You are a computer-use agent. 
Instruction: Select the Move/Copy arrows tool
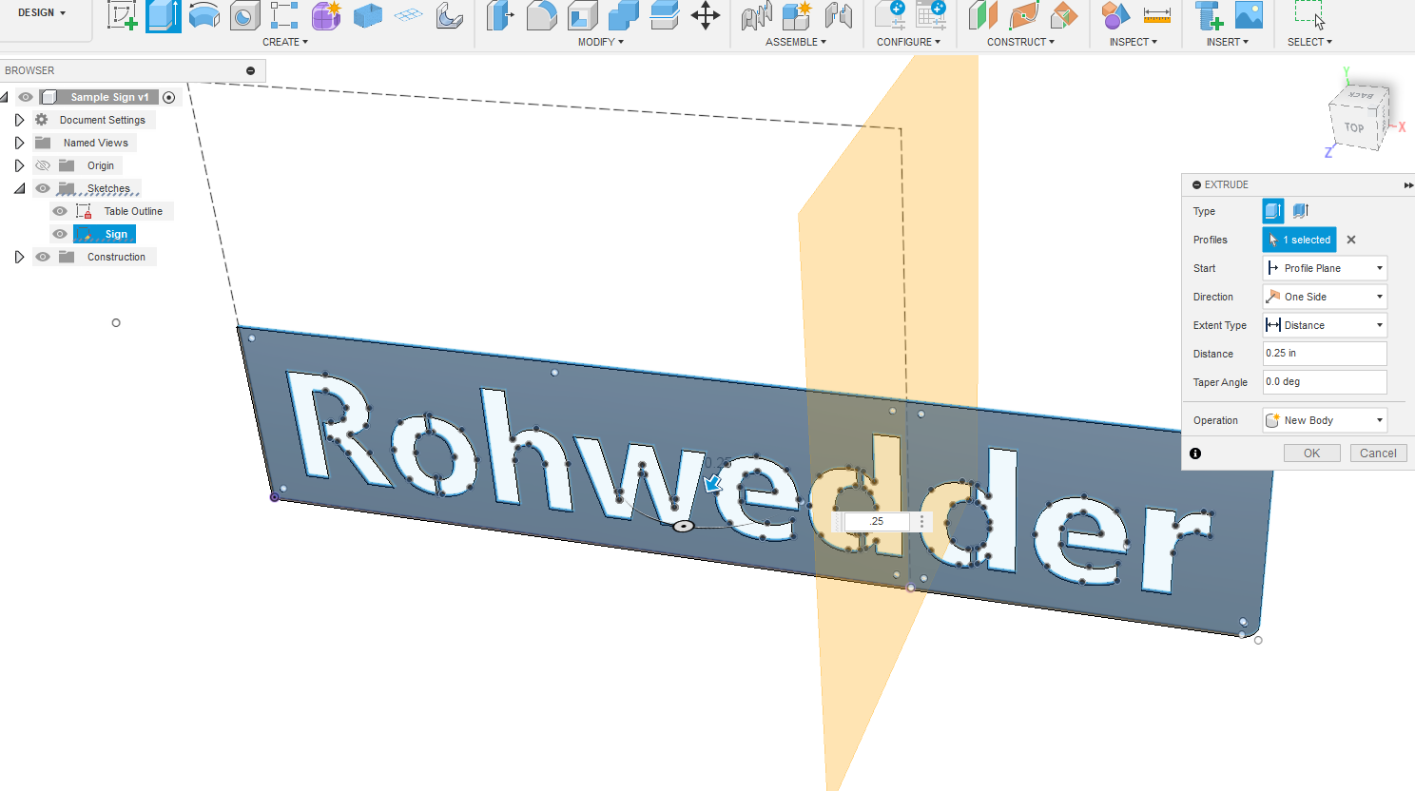click(x=705, y=15)
